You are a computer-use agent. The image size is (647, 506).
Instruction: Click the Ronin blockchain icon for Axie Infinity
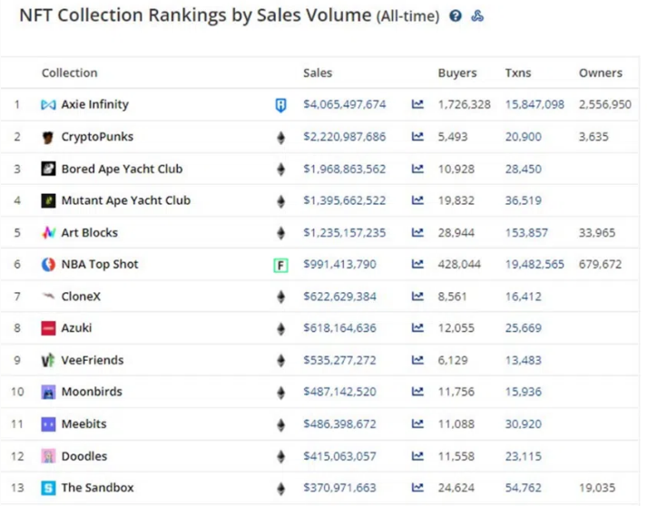click(280, 105)
